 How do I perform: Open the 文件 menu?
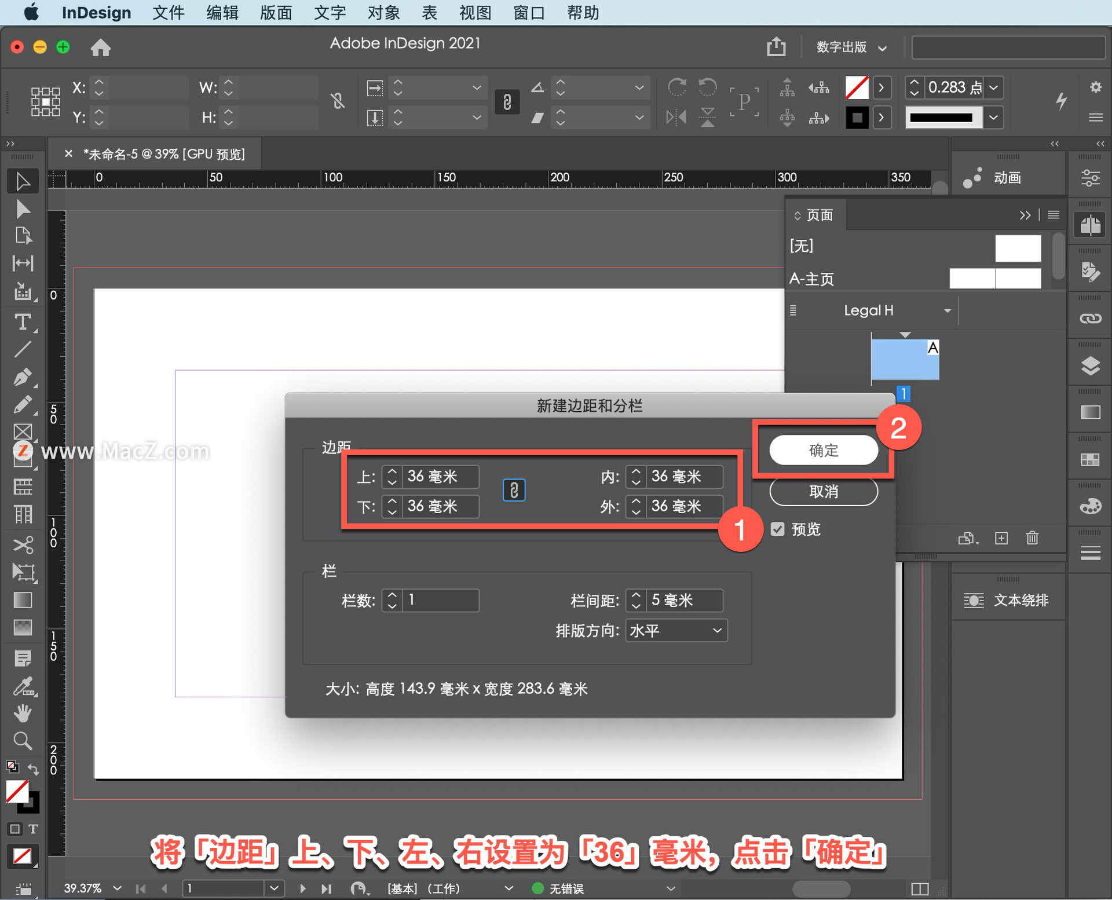click(168, 13)
